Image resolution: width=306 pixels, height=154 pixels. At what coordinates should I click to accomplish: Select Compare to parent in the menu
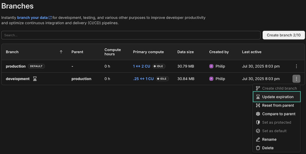278,114
